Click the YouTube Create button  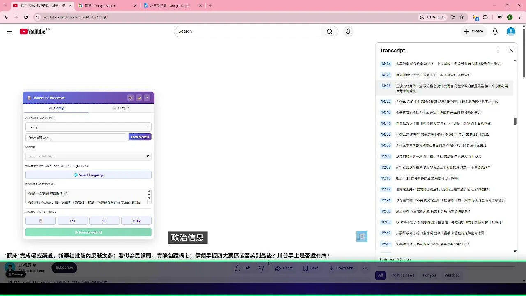(473, 32)
